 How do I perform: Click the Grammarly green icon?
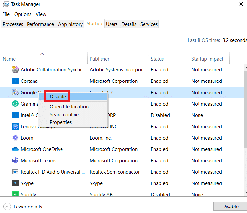[x=15, y=104]
